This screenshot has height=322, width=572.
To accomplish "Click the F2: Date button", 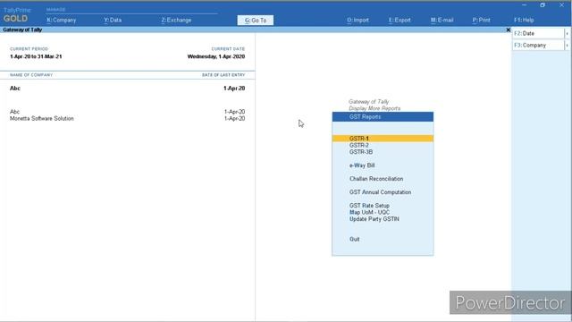I will pos(538,33).
